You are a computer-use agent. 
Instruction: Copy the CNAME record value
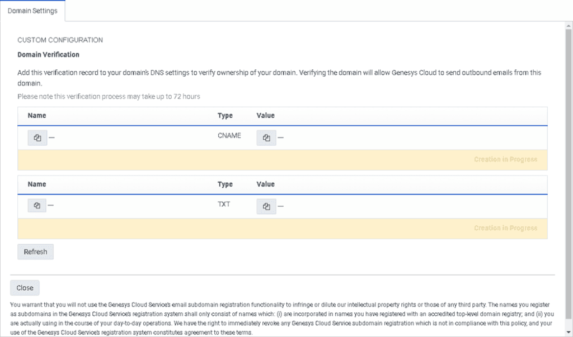266,137
